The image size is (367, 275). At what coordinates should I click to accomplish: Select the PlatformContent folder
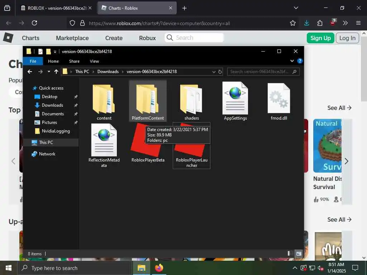(148, 101)
